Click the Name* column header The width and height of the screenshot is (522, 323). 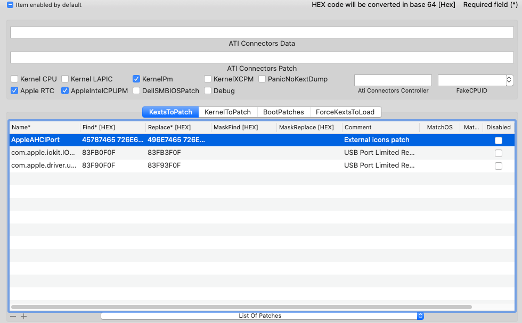(44, 127)
